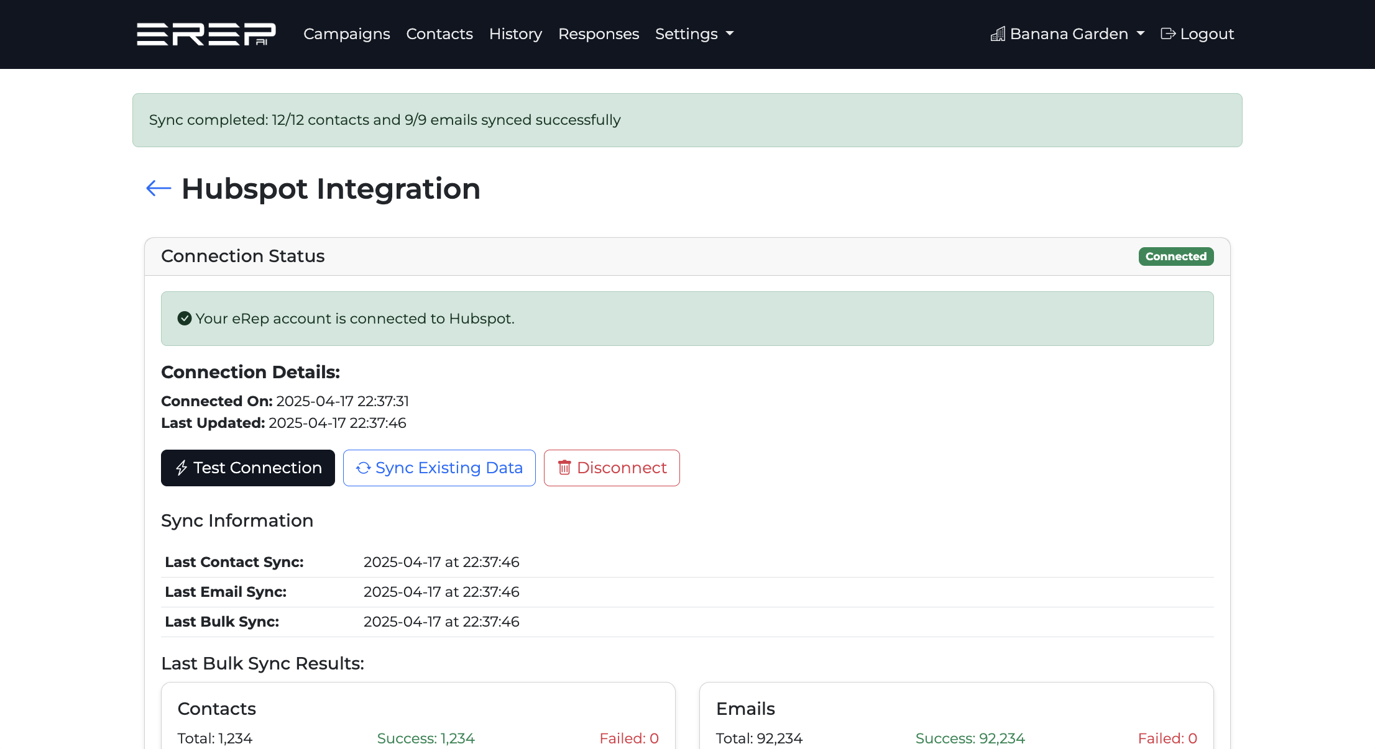
Task: Click the Last Email Sync row value
Action: click(x=441, y=592)
